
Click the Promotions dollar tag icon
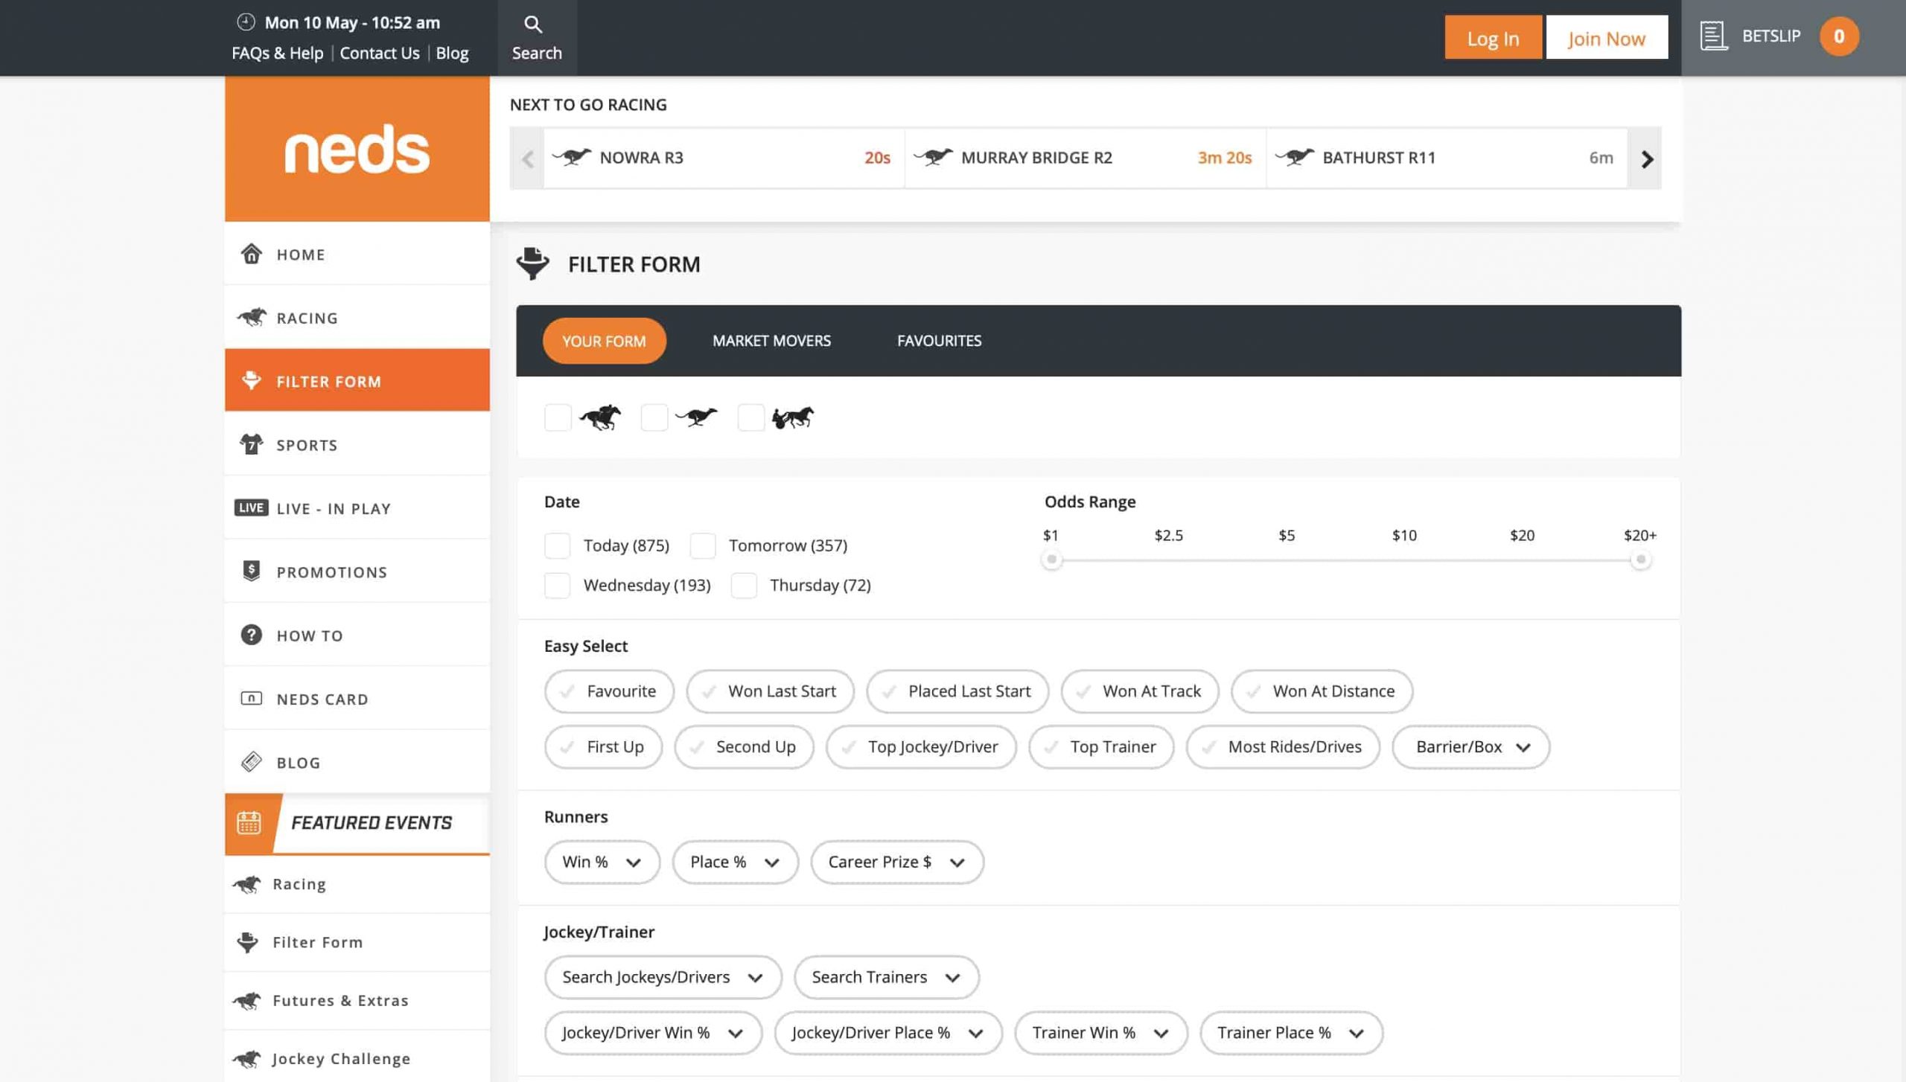[252, 571]
